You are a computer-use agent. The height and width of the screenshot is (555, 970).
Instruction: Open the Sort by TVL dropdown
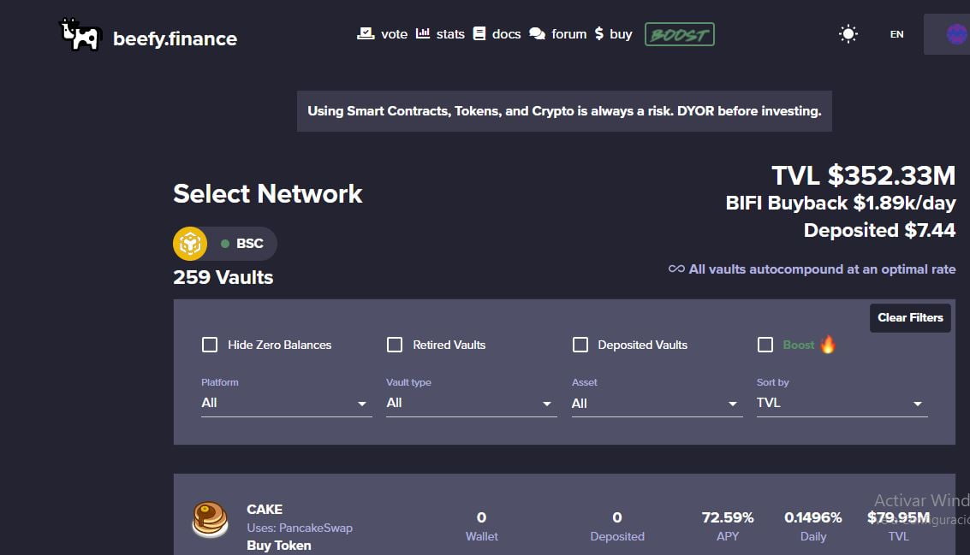coord(842,404)
